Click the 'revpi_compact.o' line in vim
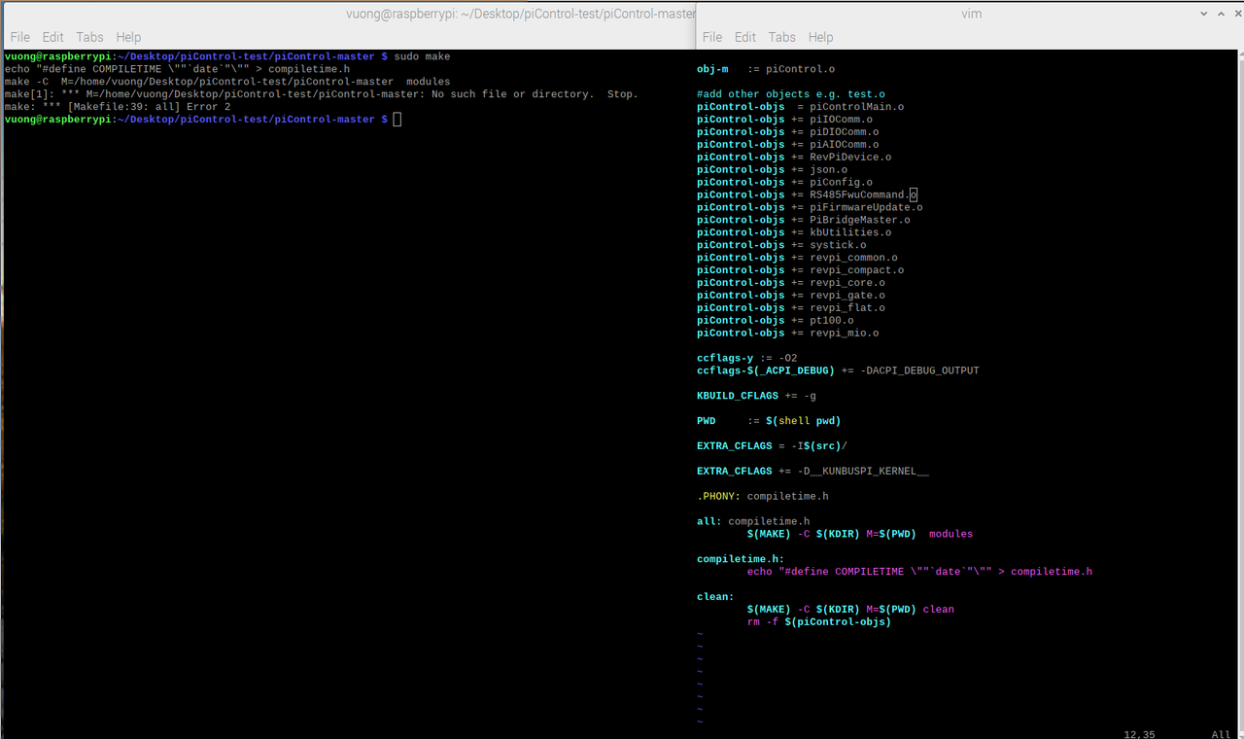This screenshot has height=739, width=1244. click(x=801, y=272)
